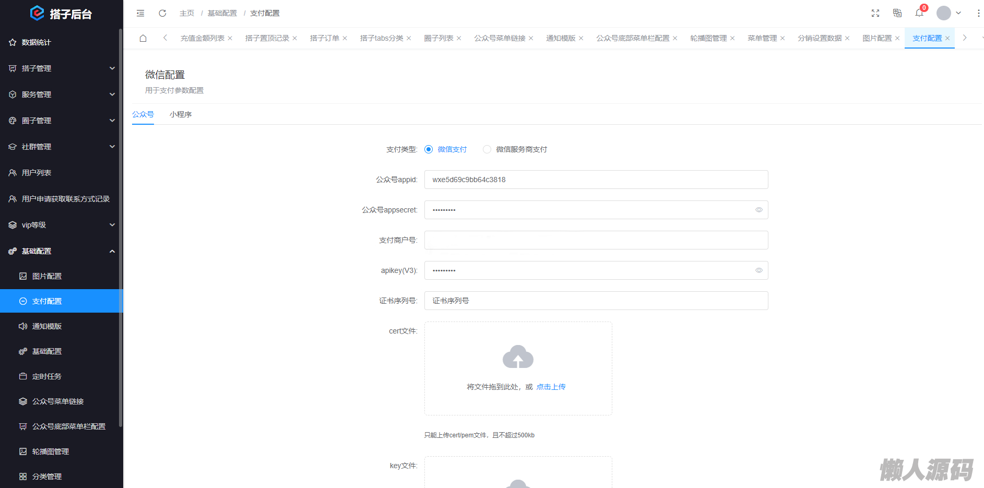The width and height of the screenshot is (984, 488).
Task: Open 通知模版 in the sidebar
Action: pyautogui.click(x=47, y=326)
